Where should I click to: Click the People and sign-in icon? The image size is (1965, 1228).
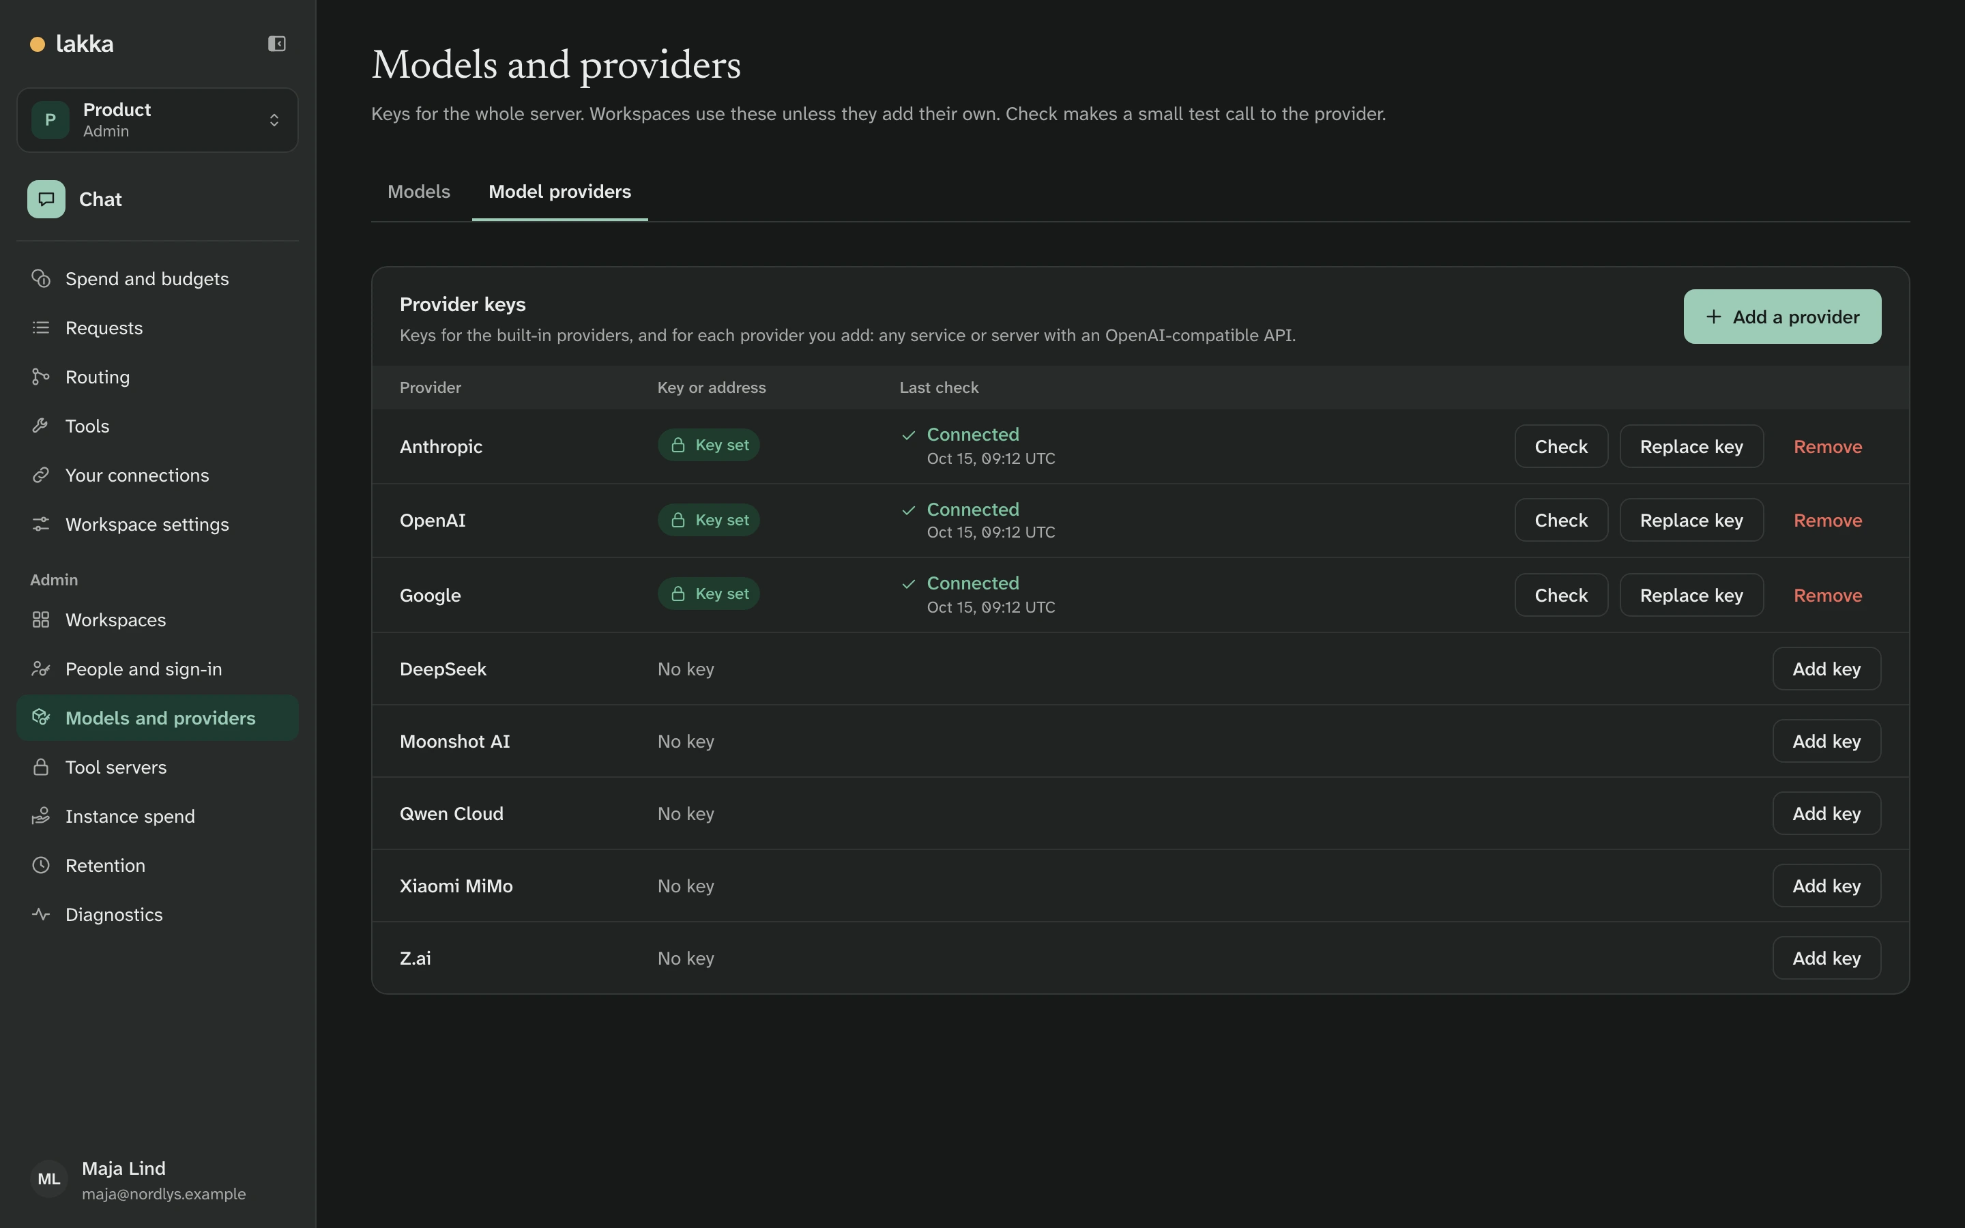(x=41, y=669)
